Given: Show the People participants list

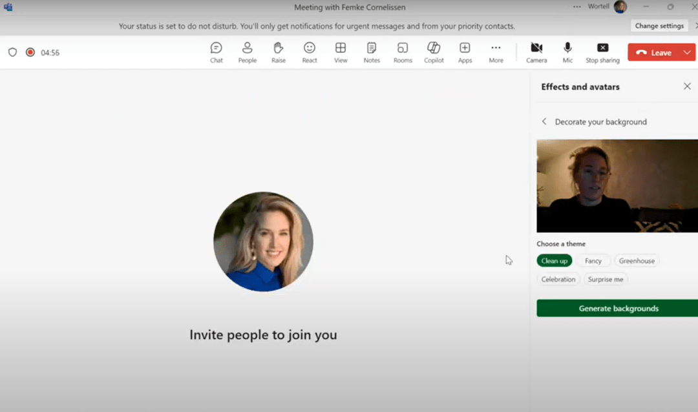Looking at the screenshot, I should click(247, 52).
